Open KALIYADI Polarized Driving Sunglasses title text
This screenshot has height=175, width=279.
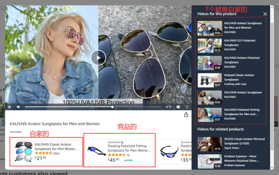242,112
